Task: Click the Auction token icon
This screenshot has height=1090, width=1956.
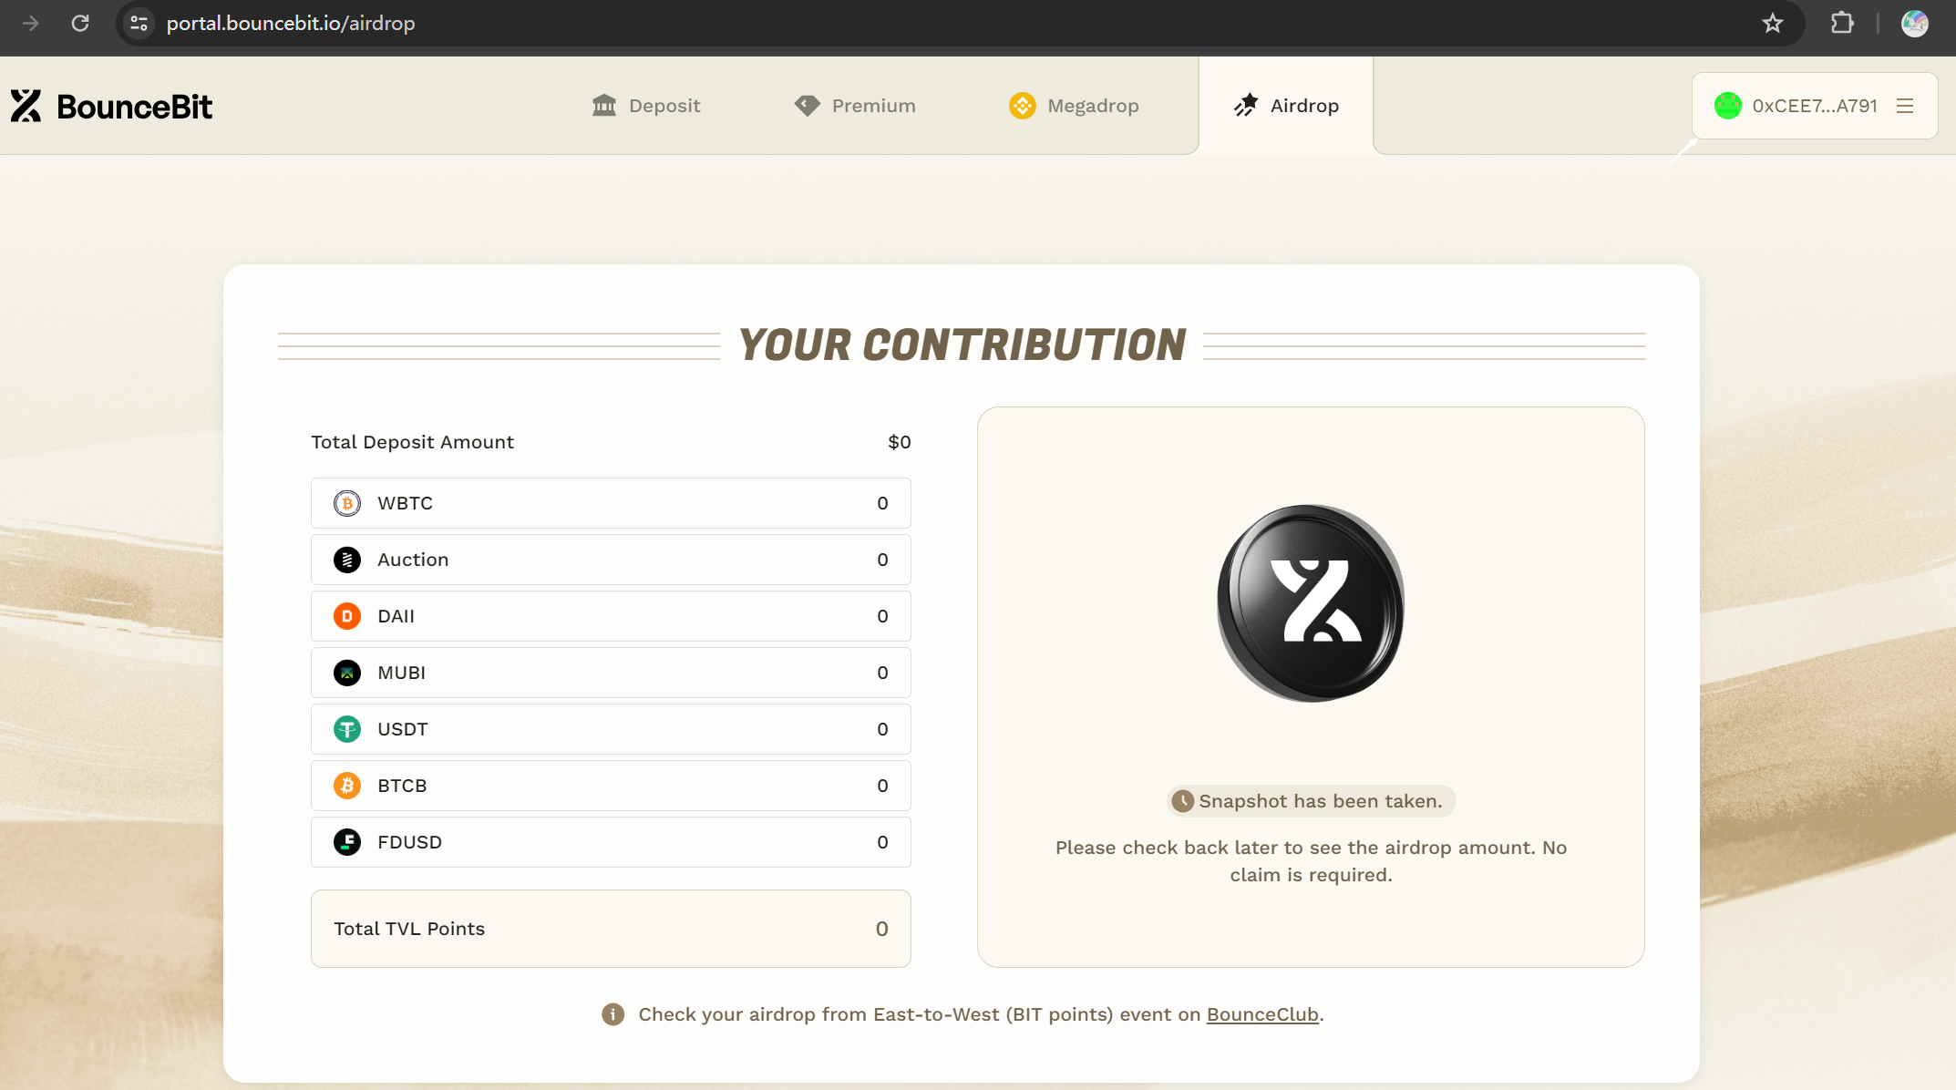Action: 347,560
